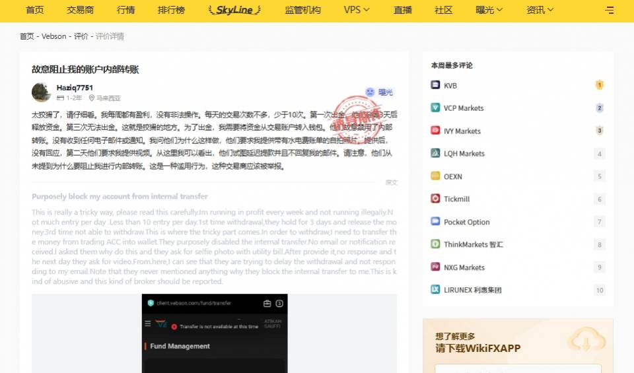This screenshot has width=634, height=373.
Task: Open the NXG Markets broker link
Action: tap(464, 267)
